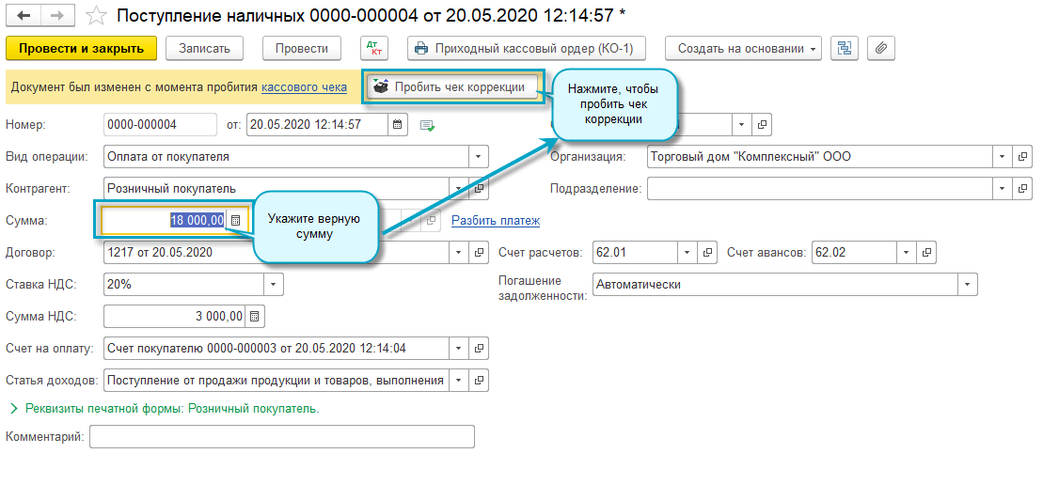
Task: Focus the Номер field 0000-000004
Action: pyautogui.click(x=160, y=124)
